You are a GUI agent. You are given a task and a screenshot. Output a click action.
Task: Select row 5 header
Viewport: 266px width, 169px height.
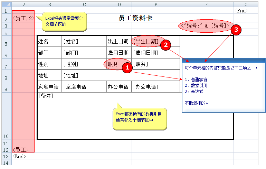[6, 44]
